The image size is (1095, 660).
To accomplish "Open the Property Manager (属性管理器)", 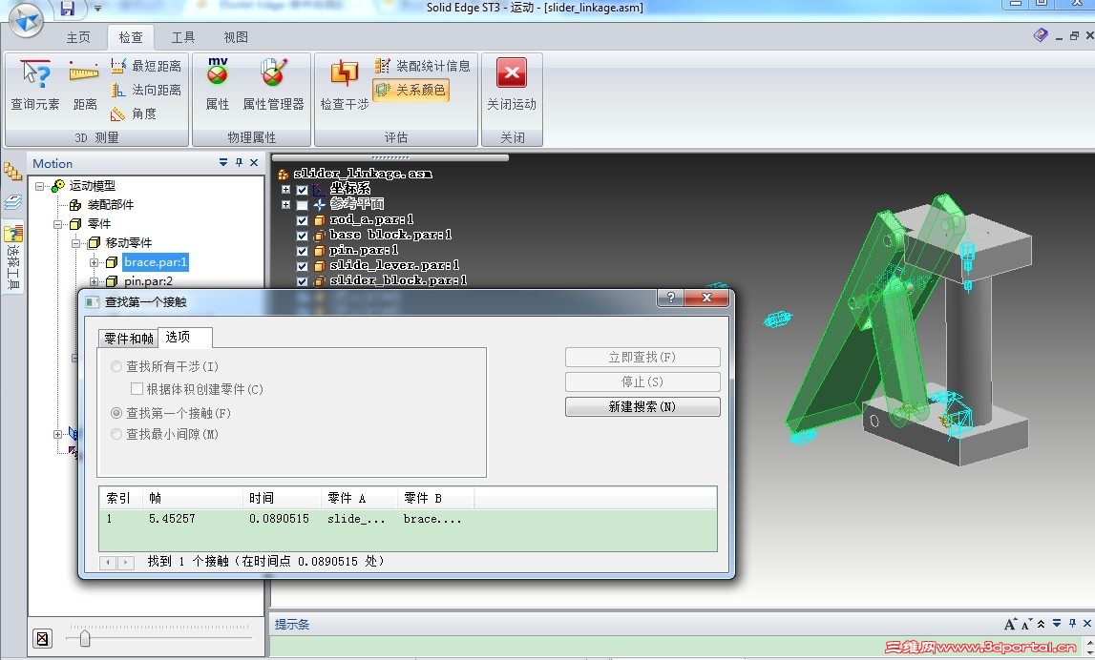I will point(273,85).
